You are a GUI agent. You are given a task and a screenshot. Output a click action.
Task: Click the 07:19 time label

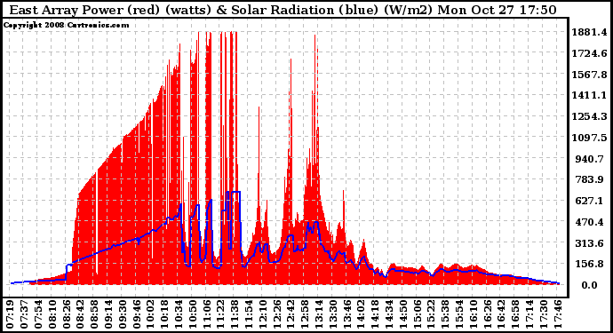(10, 314)
